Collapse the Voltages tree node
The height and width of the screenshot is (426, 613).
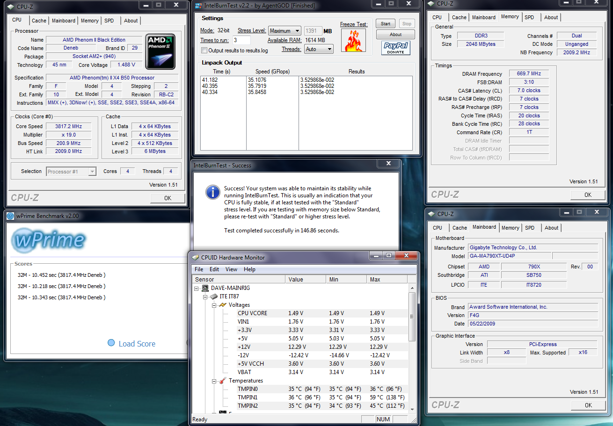click(x=214, y=305)
